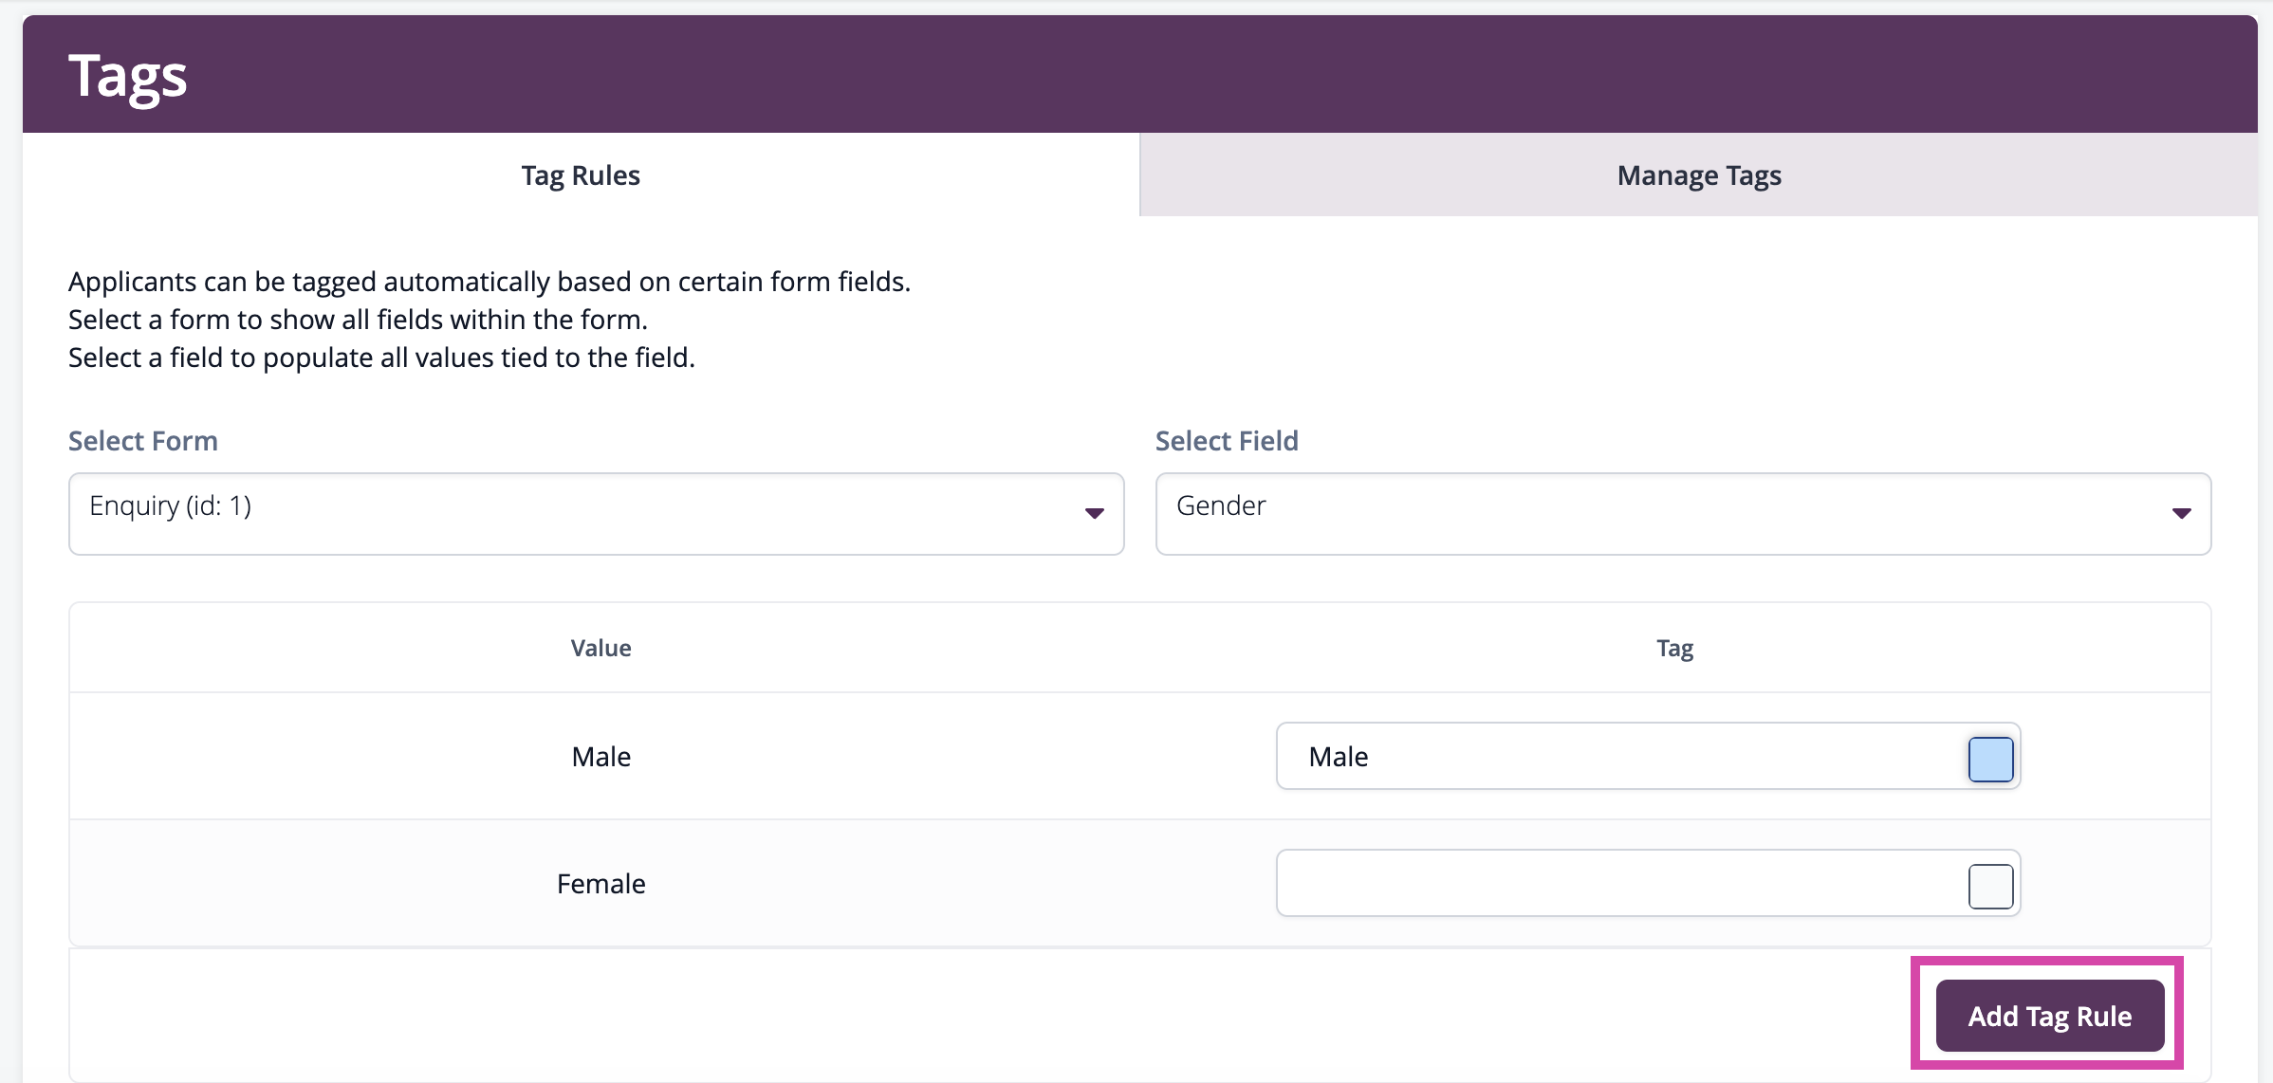Click the Select Form label
Image resolution: width=2273 pixels, height=1083 pixels.
(x=143, y=441)
